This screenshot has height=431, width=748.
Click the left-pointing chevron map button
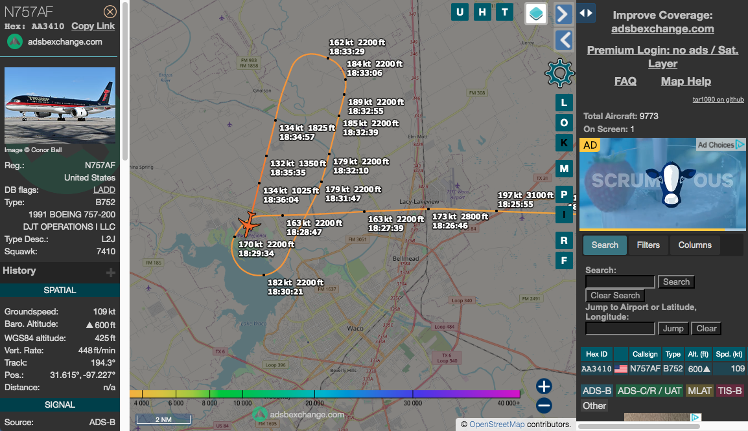point(563,40)
